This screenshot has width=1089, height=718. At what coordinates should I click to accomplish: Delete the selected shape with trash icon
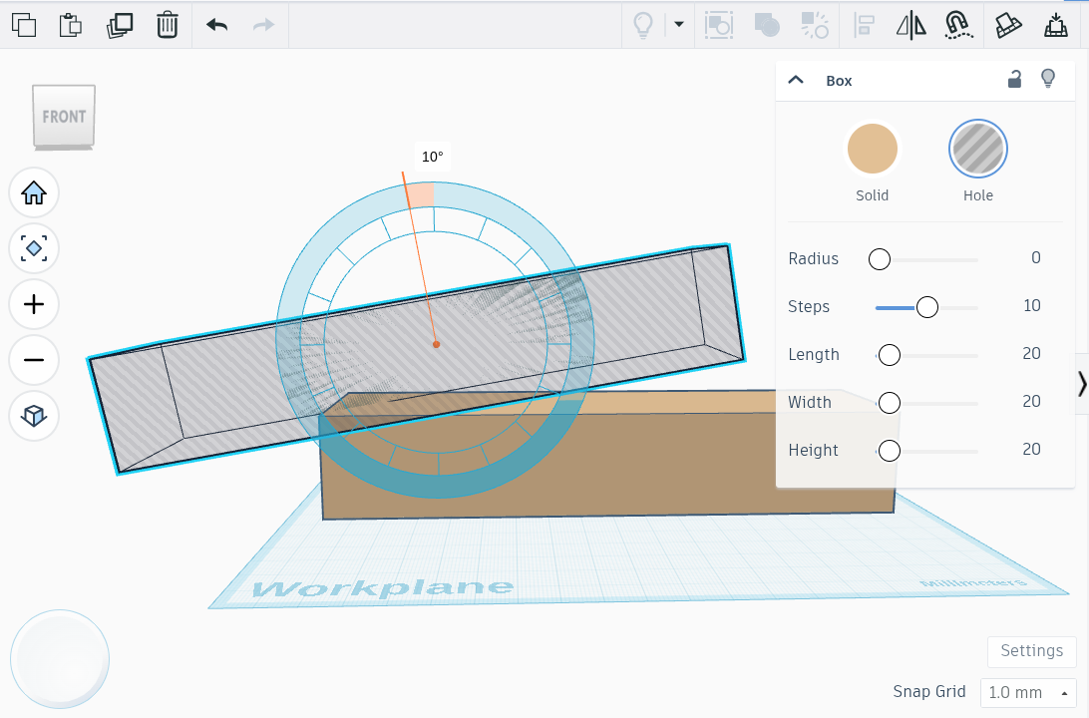(167, 25)
